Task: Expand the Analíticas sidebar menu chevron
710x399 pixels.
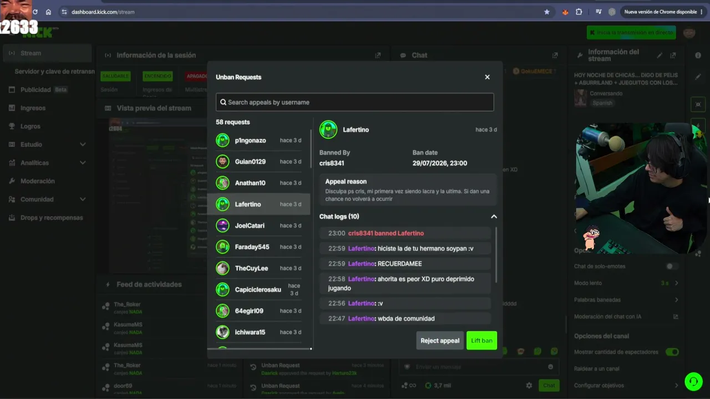Action: coord(83,163)
